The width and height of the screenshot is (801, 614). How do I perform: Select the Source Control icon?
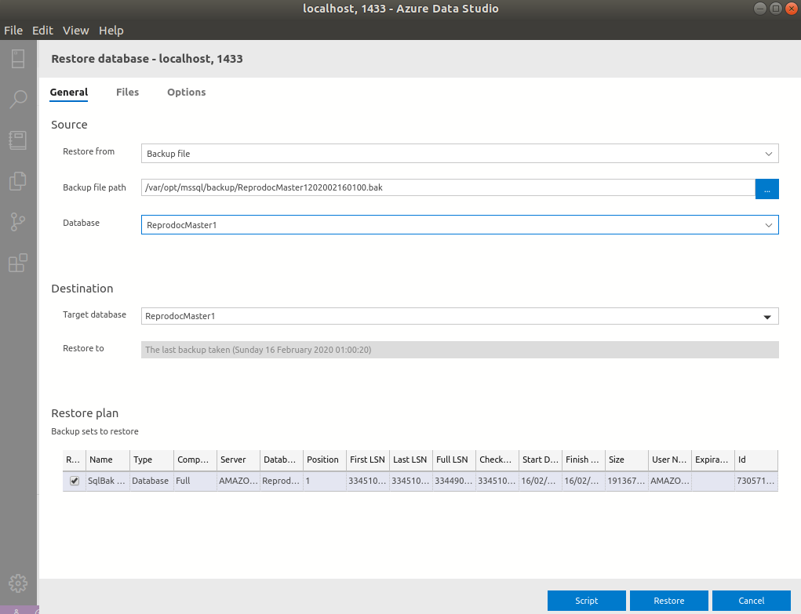[x=17, y=222]
